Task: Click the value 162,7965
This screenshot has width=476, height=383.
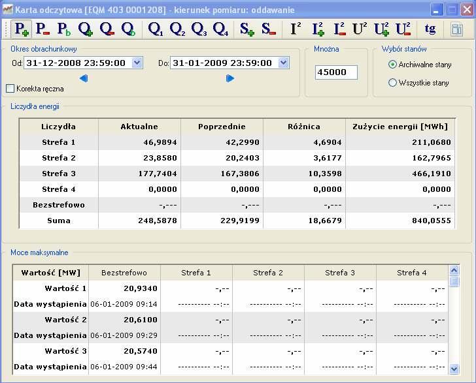Action: [x=432, y=158]
